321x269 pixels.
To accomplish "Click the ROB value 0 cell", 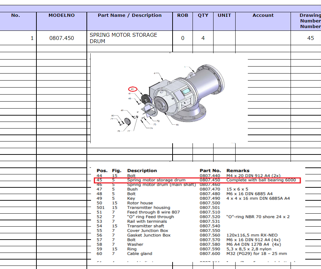I will pos(182,38).
